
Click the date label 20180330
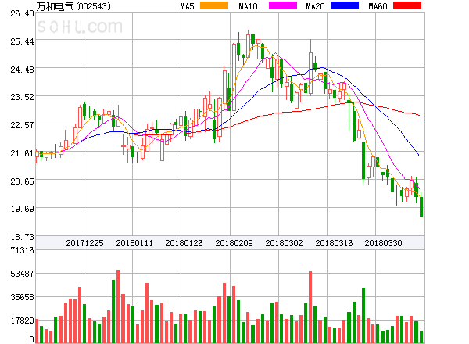(x=383, y=243)
